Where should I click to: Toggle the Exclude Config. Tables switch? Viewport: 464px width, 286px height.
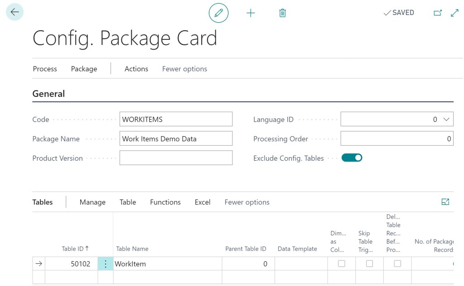(x=352, y=158)
